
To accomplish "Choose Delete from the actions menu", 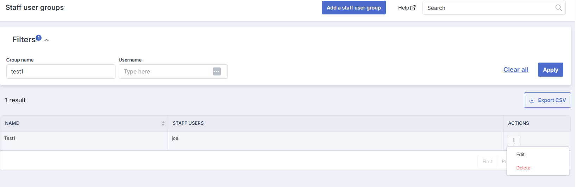I will tap(523, 168).
